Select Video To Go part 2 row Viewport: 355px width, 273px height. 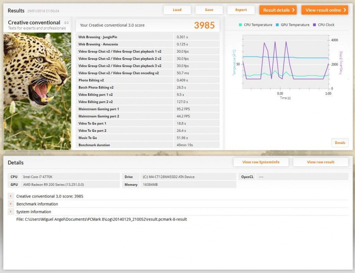pos(148,131)
